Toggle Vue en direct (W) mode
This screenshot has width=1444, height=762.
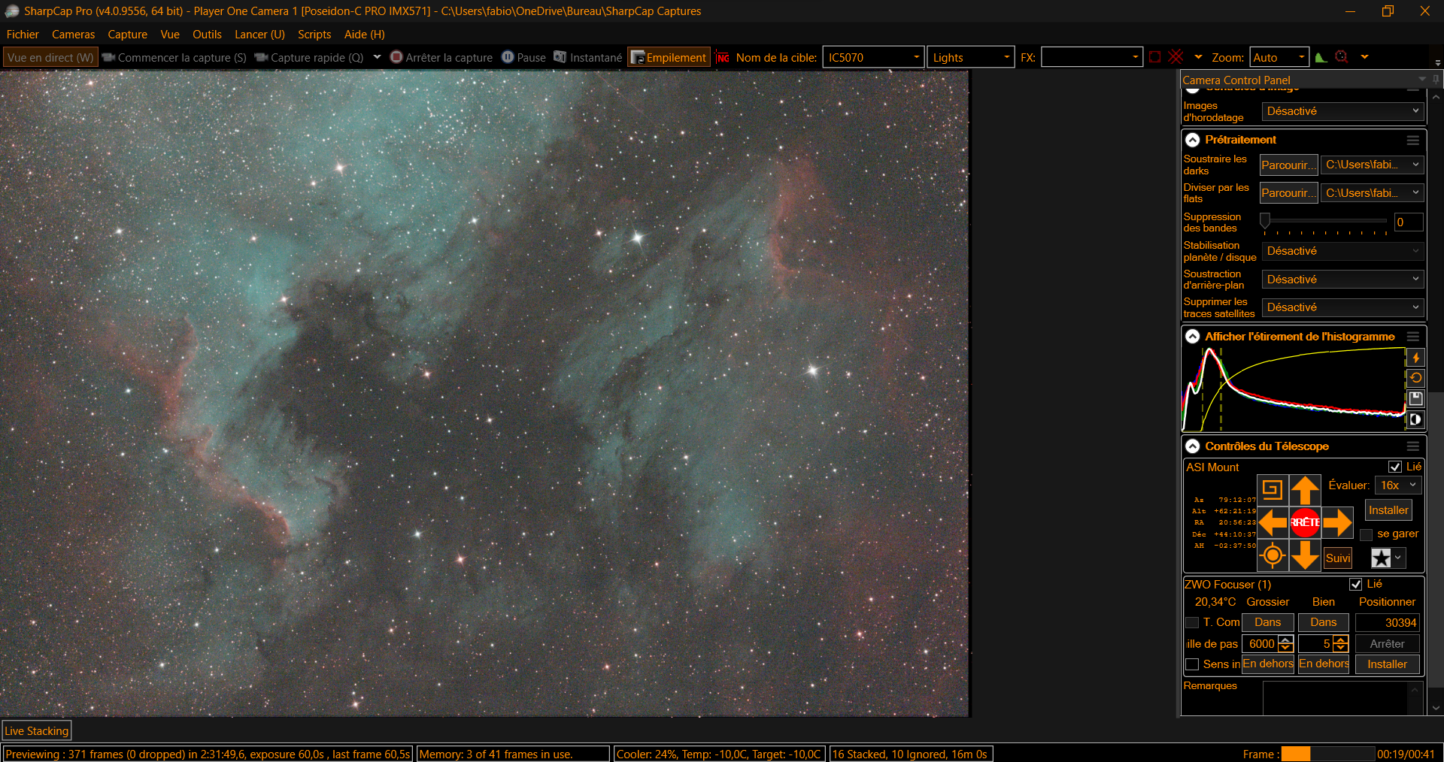tap(50, 57)
